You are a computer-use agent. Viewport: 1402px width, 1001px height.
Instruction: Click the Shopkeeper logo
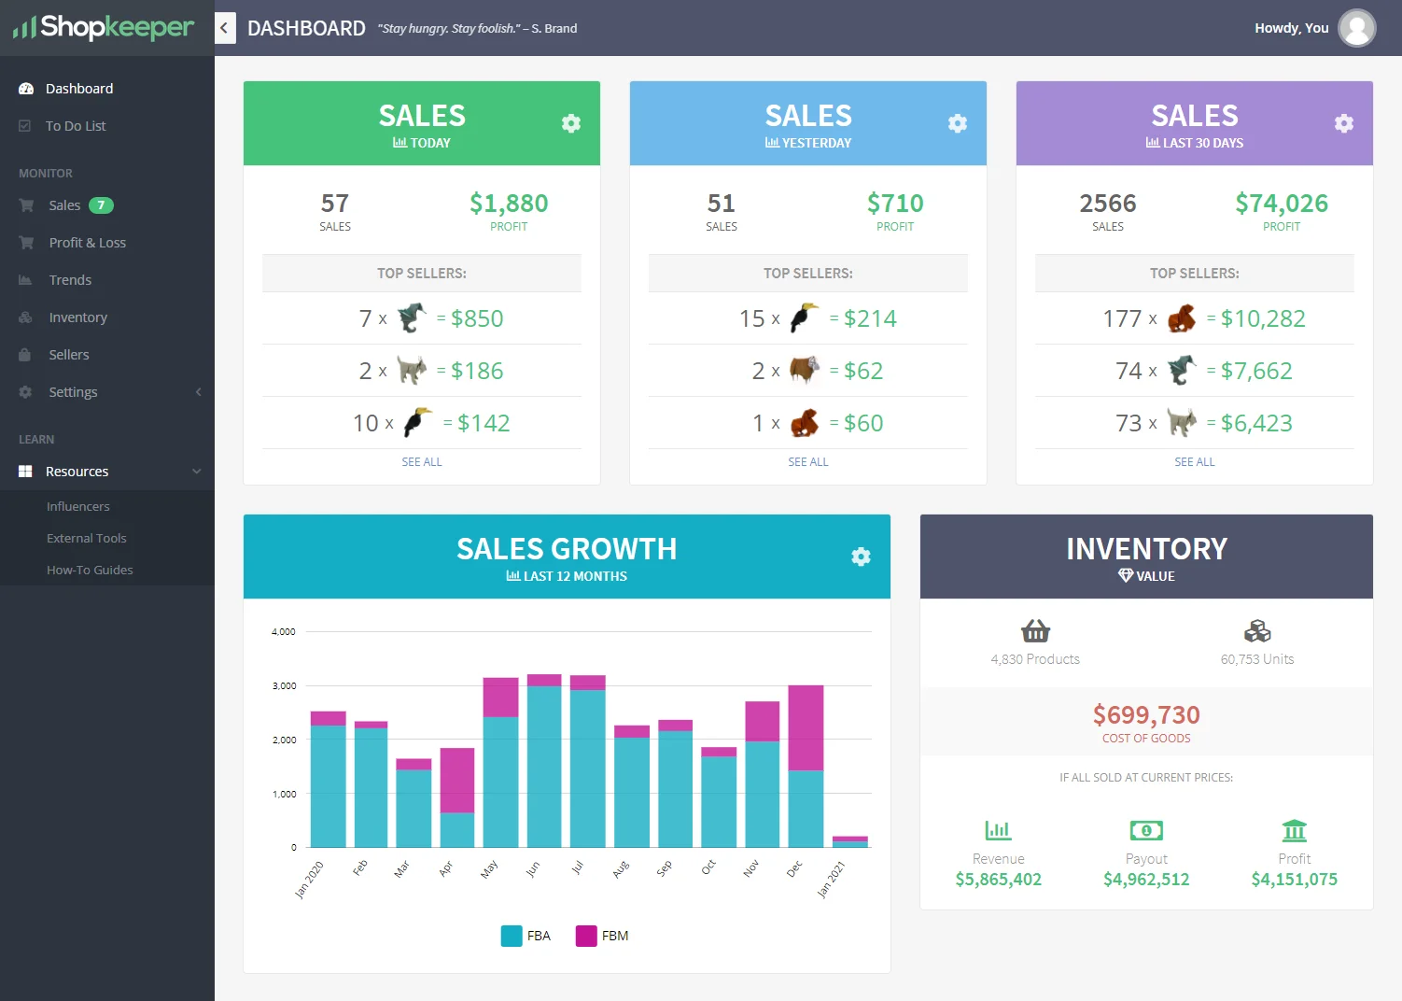(x=103, y=28)
